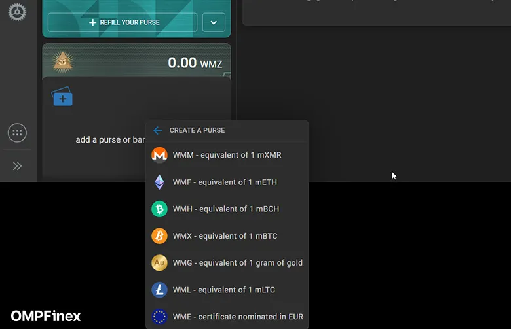The image size is (511, 329).
Task: Select WMM equivalent of 1 mXMR
Action: click(x=227, y=155)
